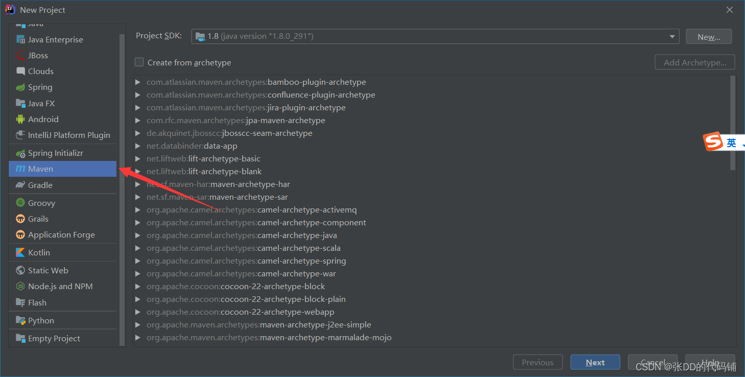745x377 pixels.
Task: Click the archetype list vertical scrollbar
Action: coord(733,123)
